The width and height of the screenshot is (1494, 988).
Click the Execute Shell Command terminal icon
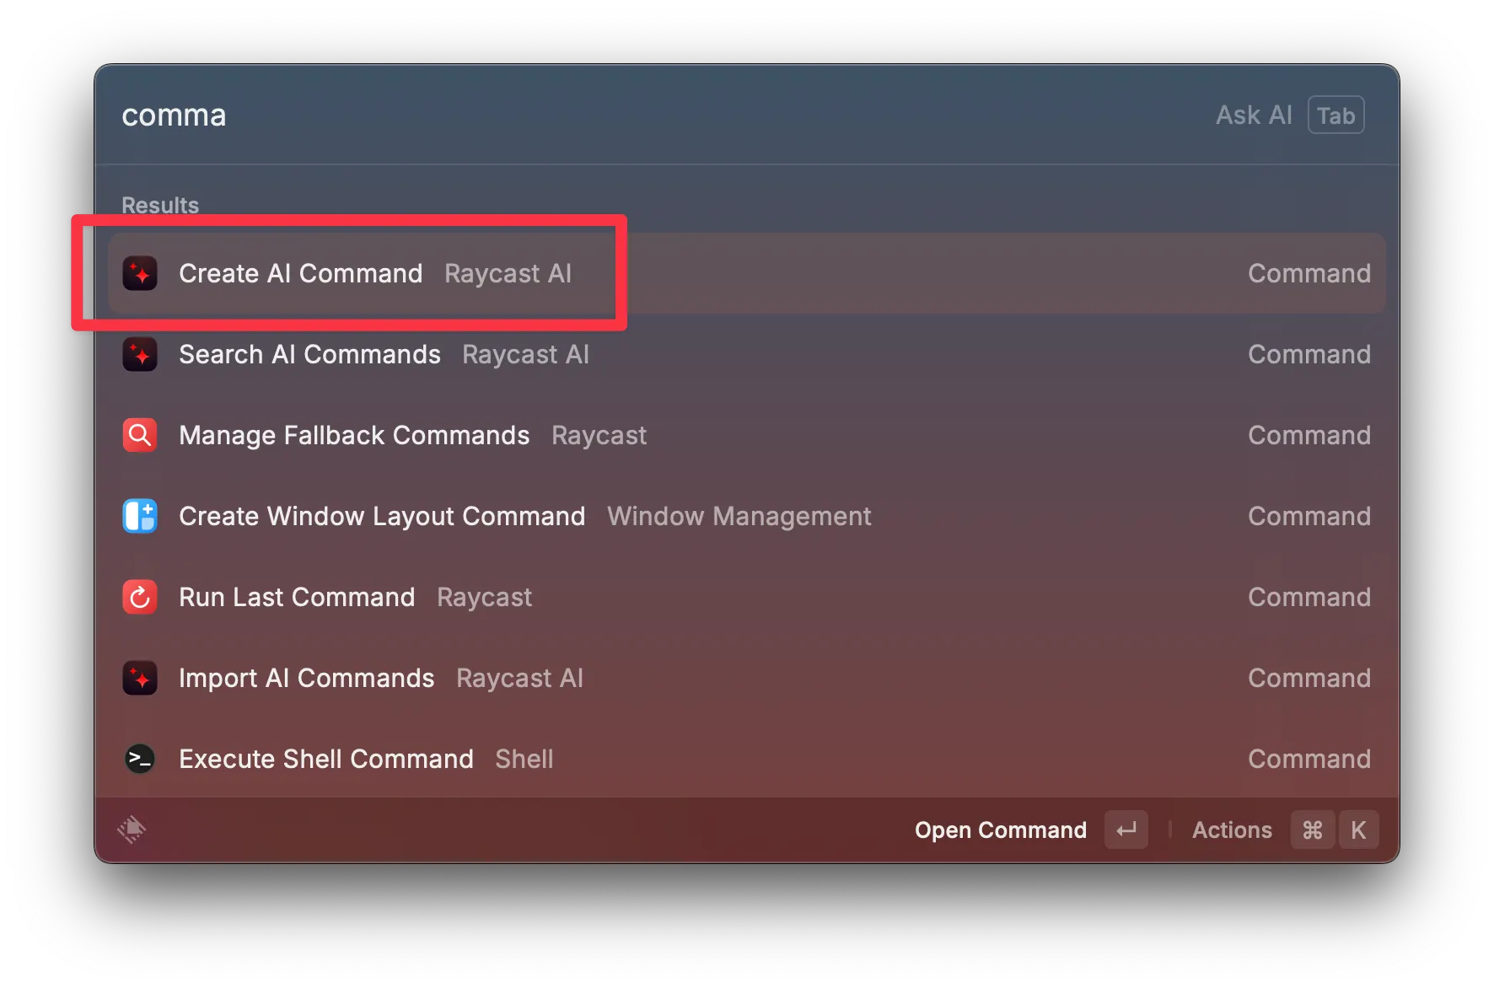140,759
